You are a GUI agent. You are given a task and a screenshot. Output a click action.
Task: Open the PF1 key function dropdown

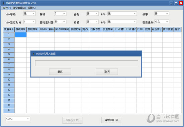coord(122,14)
